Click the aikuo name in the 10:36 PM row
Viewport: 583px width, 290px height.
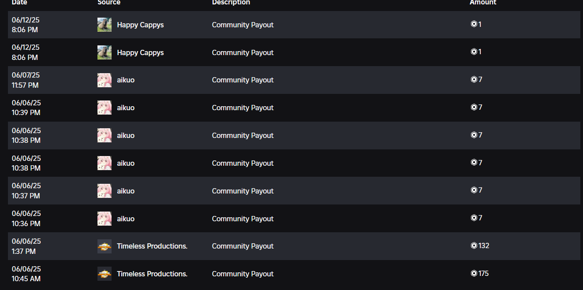[126, 219]
